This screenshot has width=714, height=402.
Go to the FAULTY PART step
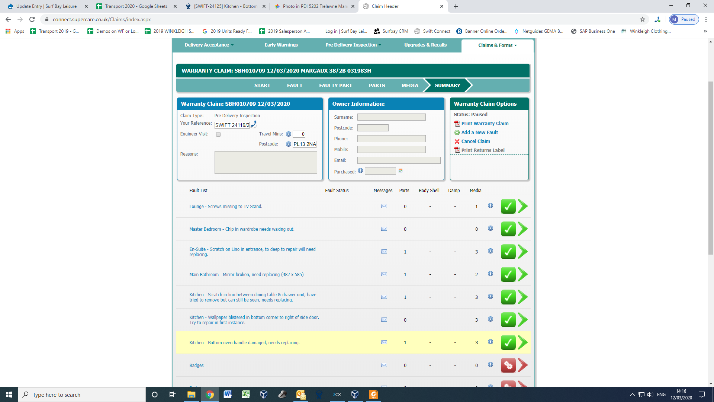335,85
